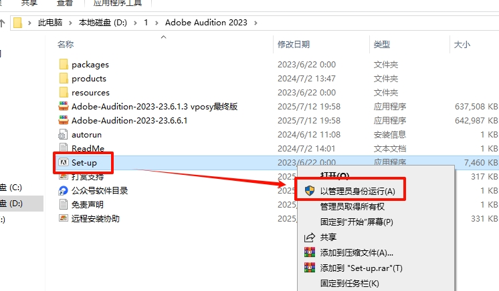Sort files by the 类型 column header
This screenshot has height=291, width=499.
click(381, 44)
